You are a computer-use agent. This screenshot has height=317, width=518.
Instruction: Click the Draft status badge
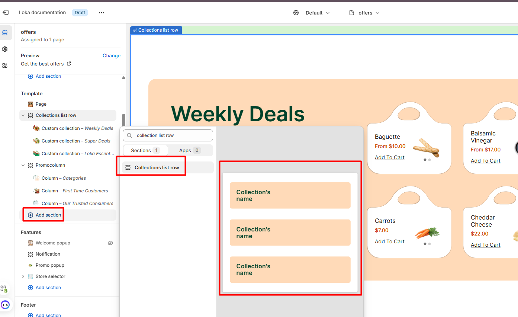click(80, 13)
